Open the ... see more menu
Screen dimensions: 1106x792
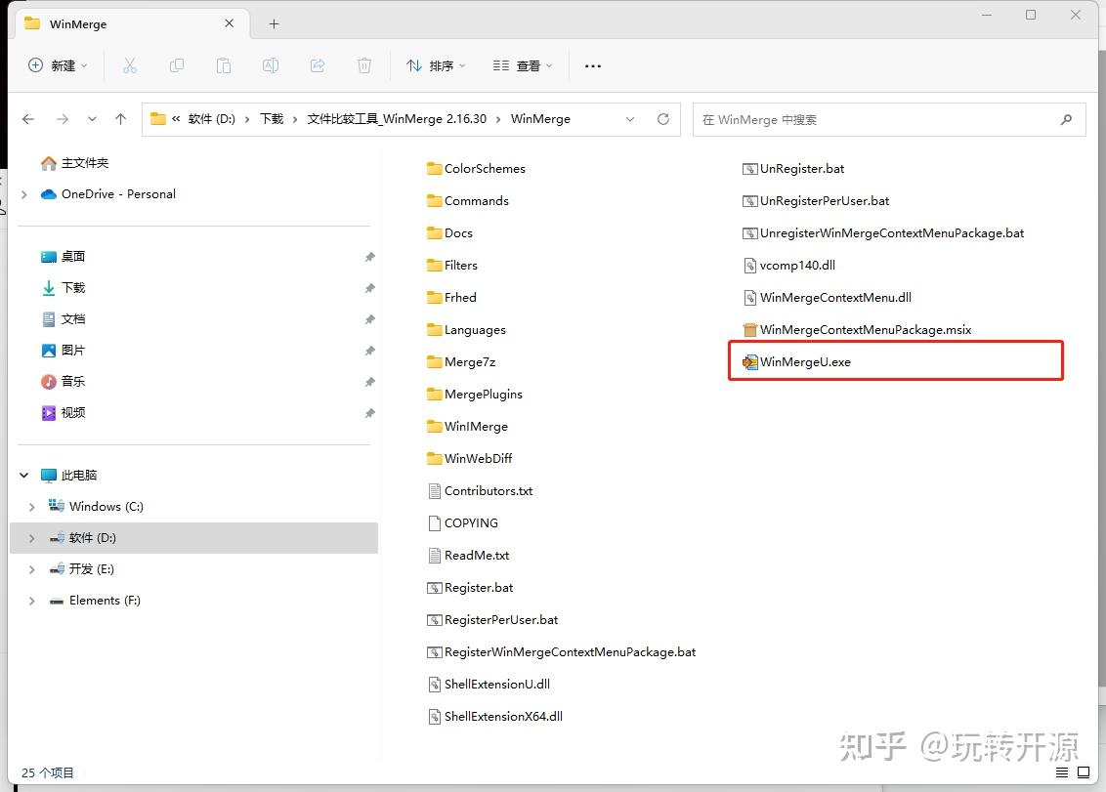(x=592, y=65)
